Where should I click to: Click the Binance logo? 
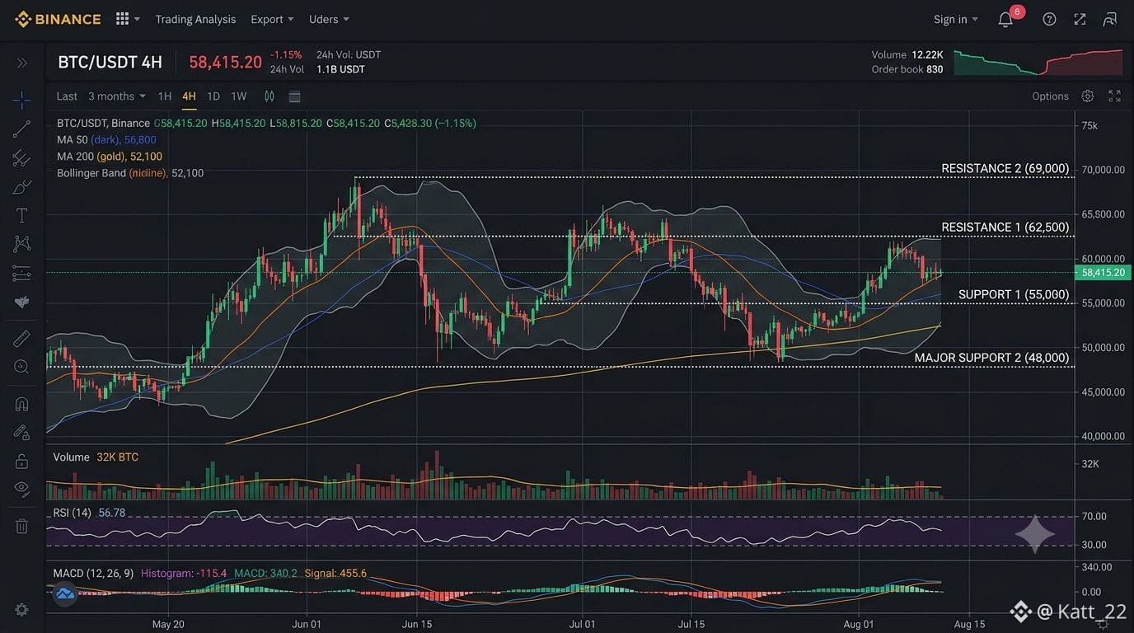pyautogui.click(x=58, y=19)
